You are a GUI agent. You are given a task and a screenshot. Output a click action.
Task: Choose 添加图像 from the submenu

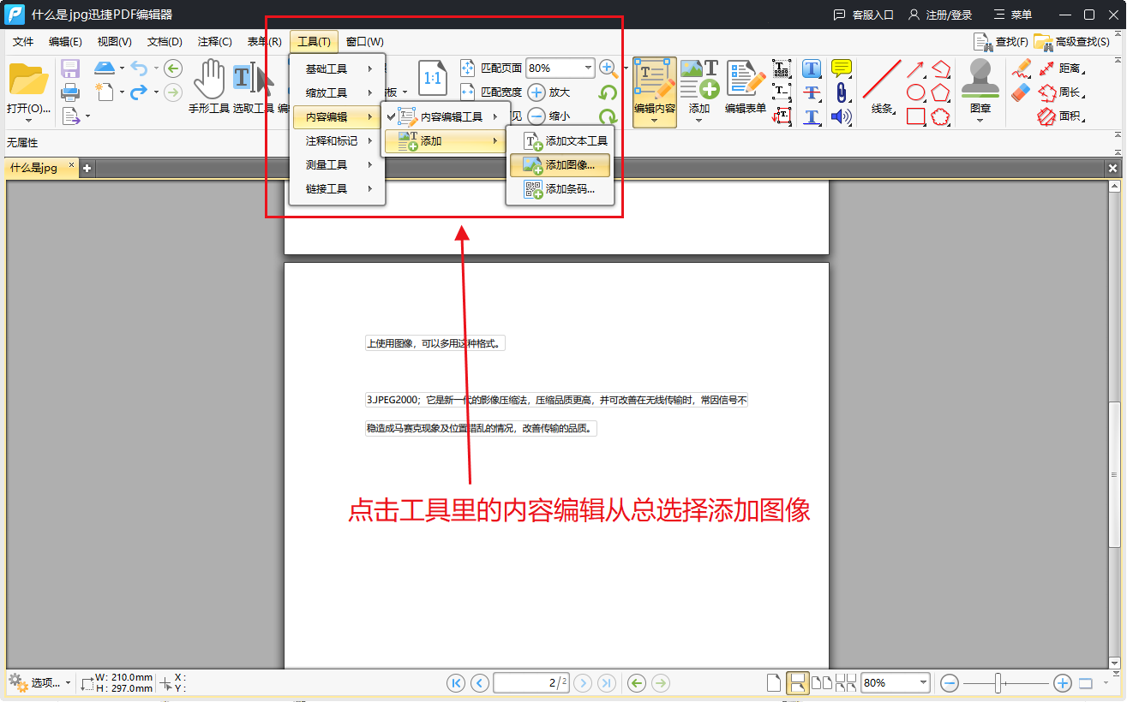point(561,164)
